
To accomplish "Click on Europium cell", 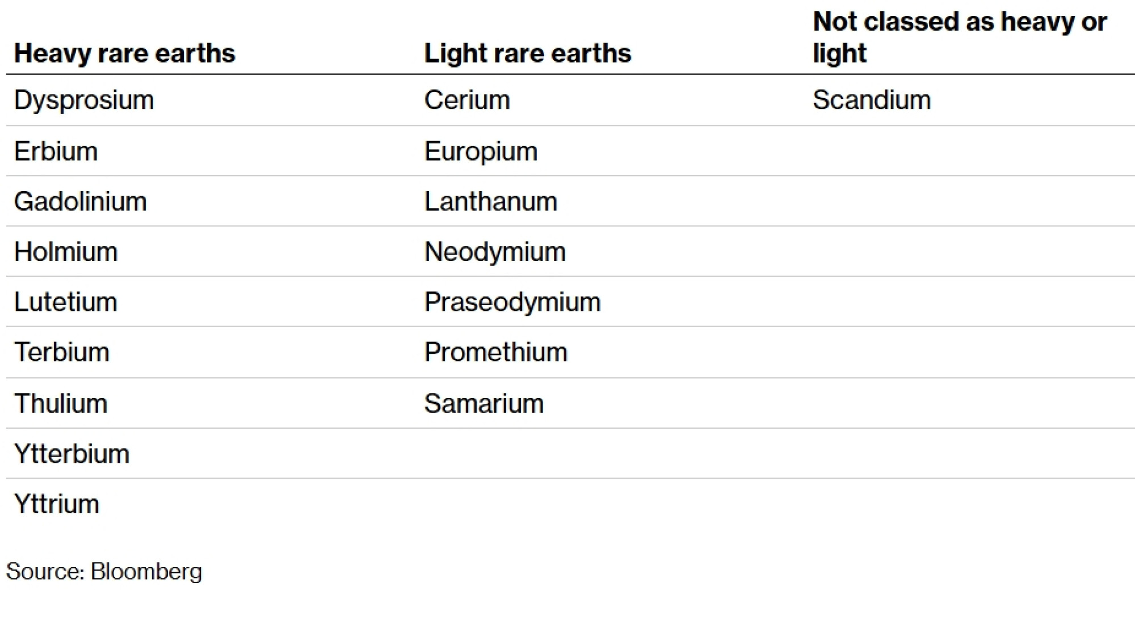I will (x=481, y=151).
